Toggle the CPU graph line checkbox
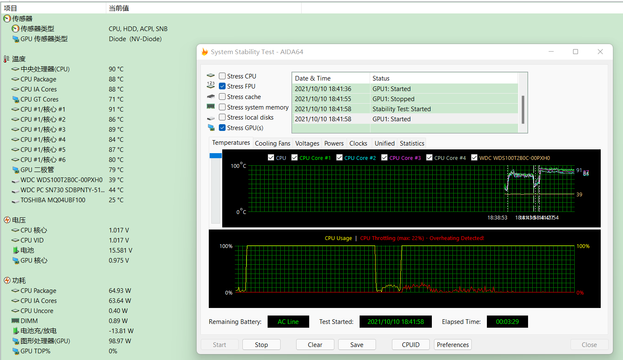This screenshot has width=623, height=360. tap(271, 157)
